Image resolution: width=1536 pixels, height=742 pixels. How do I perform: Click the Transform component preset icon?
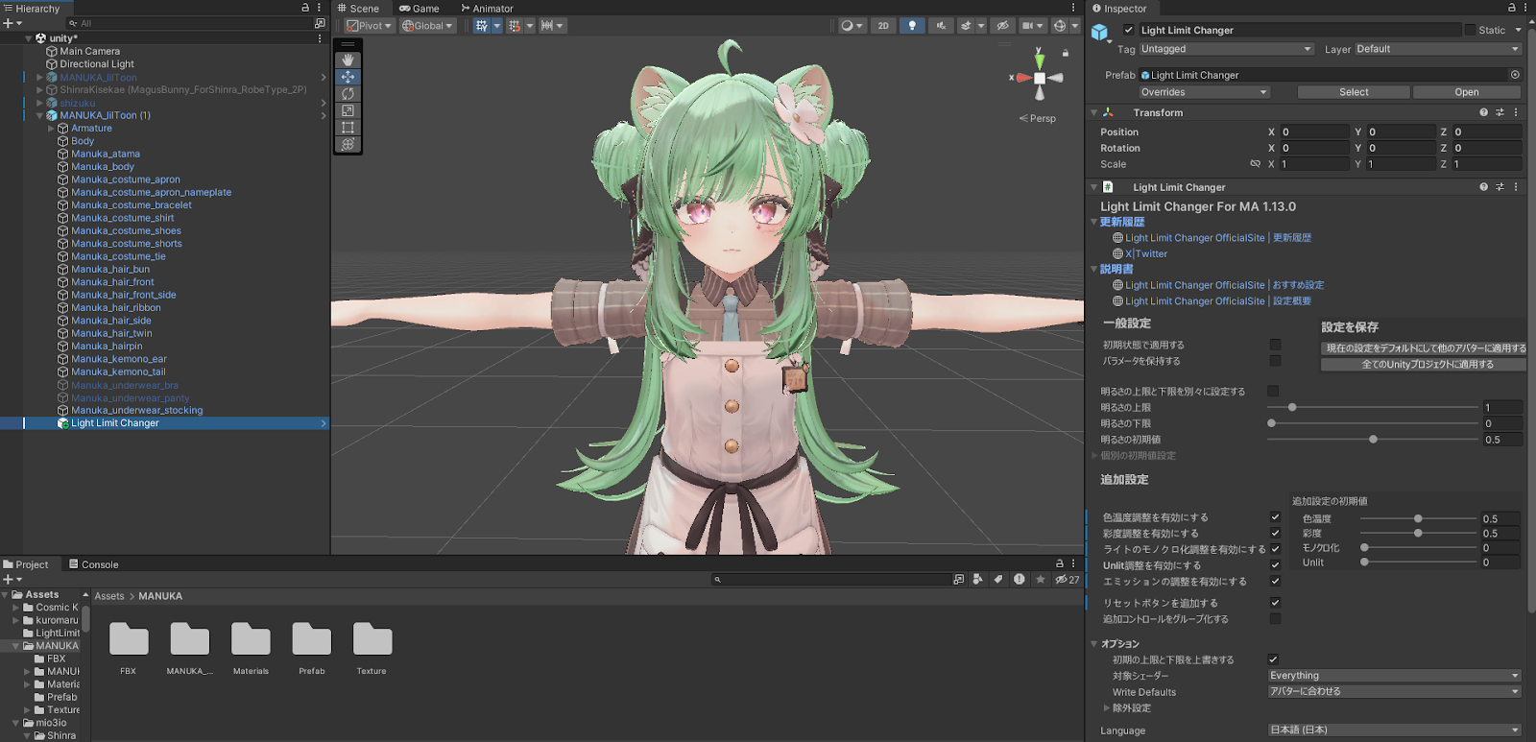(x=1500, y=112)
